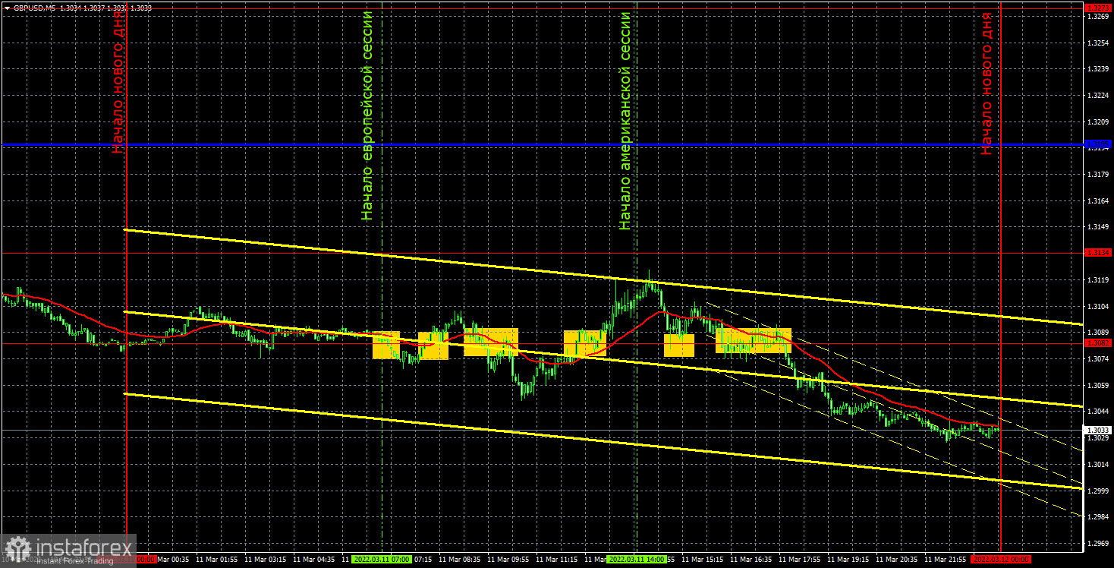Click time axis label 11 Mar 01:55

coord(217,559)
